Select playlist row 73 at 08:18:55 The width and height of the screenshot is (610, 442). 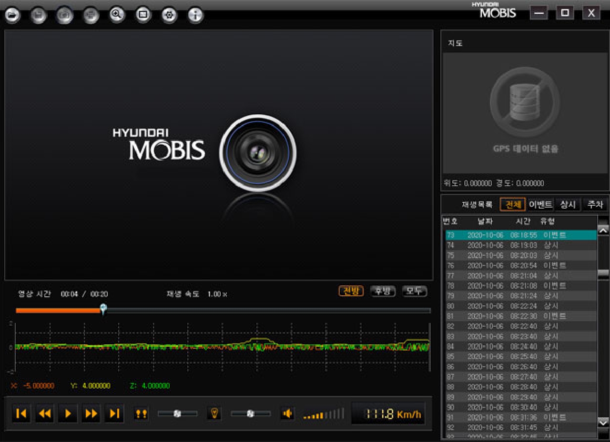tap(521, 235)
